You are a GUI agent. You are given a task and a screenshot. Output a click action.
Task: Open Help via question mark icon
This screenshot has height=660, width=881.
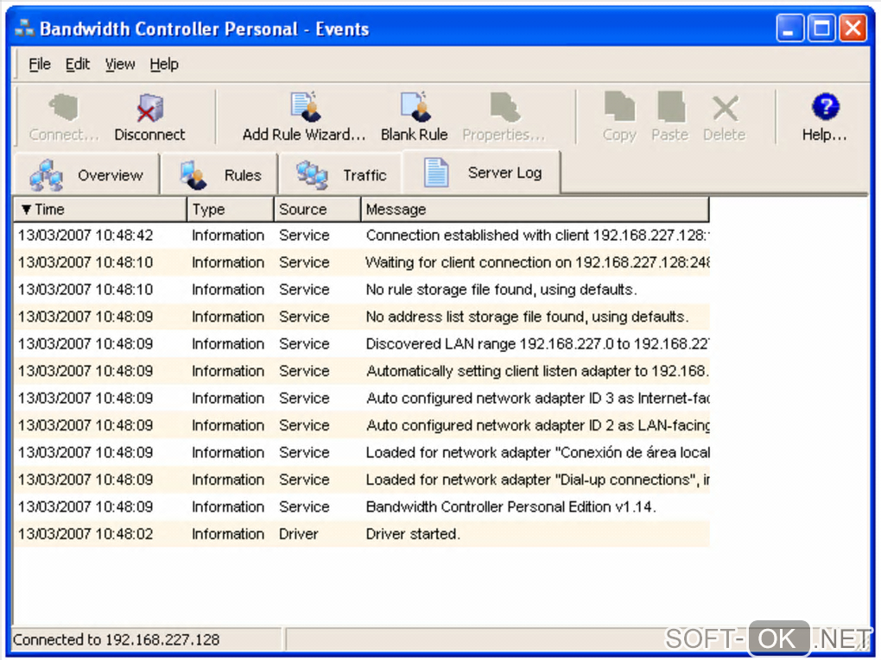click(825, 106)
